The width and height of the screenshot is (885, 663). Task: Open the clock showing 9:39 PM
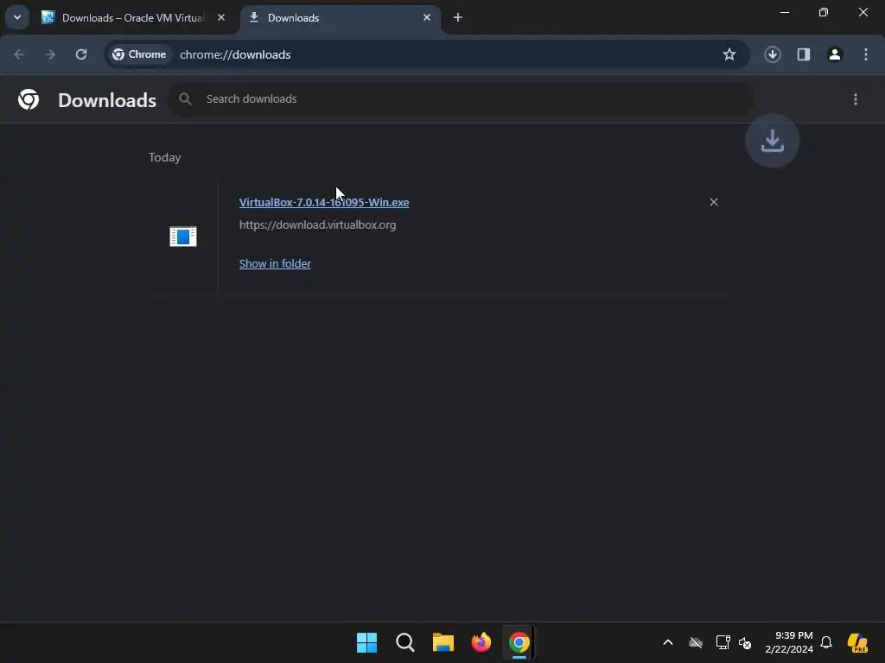coord(789,642)
